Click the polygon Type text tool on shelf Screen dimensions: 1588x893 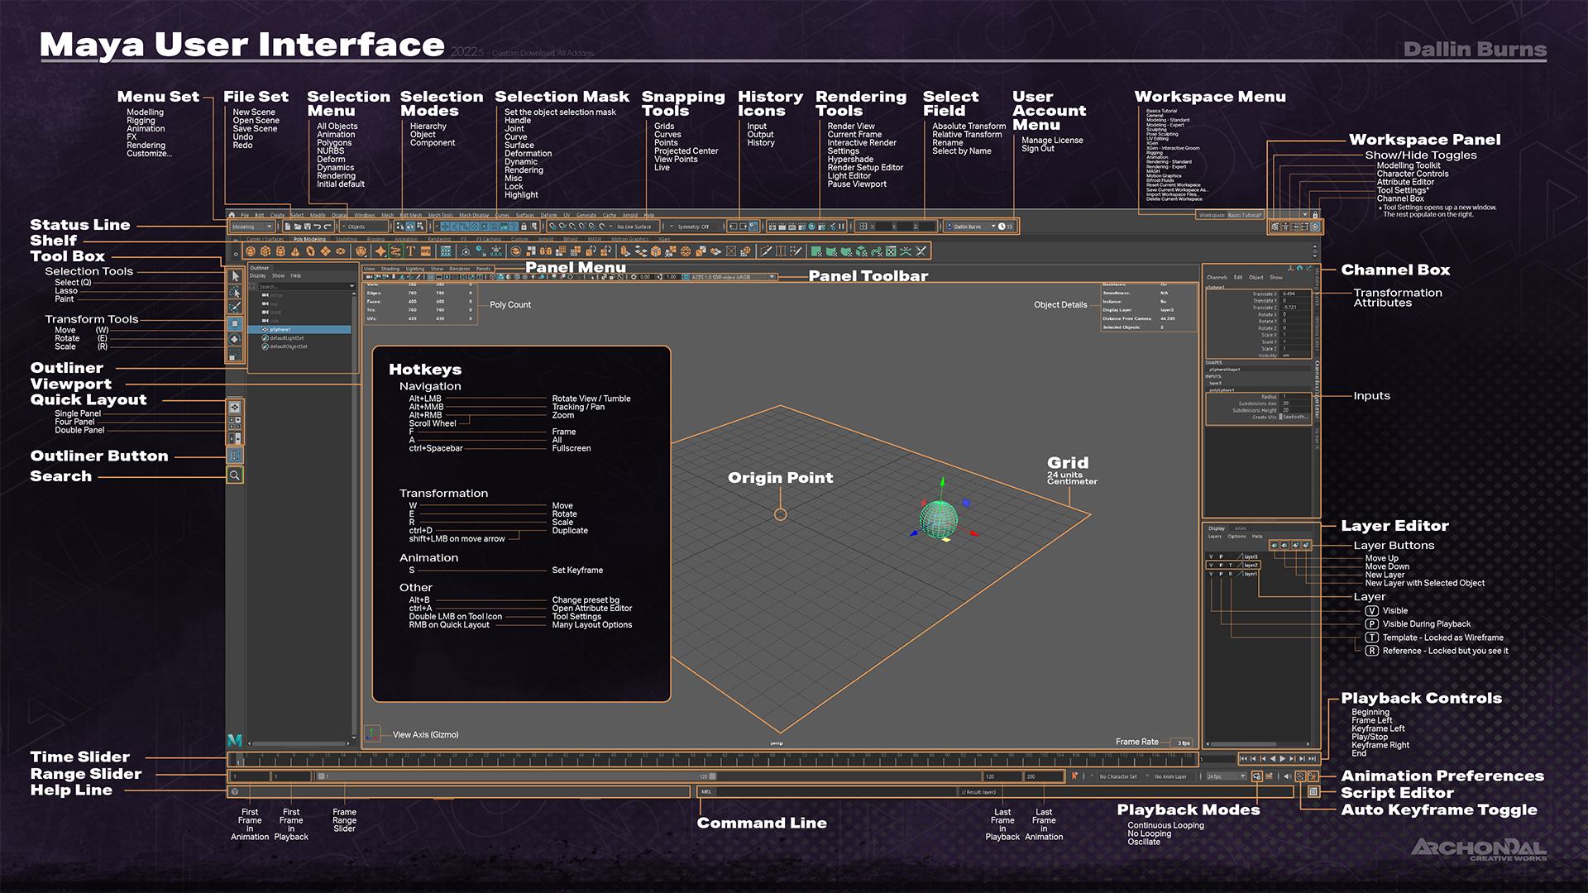(x=410, y=251)
